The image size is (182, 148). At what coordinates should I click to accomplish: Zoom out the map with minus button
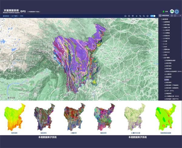point(2,22)
